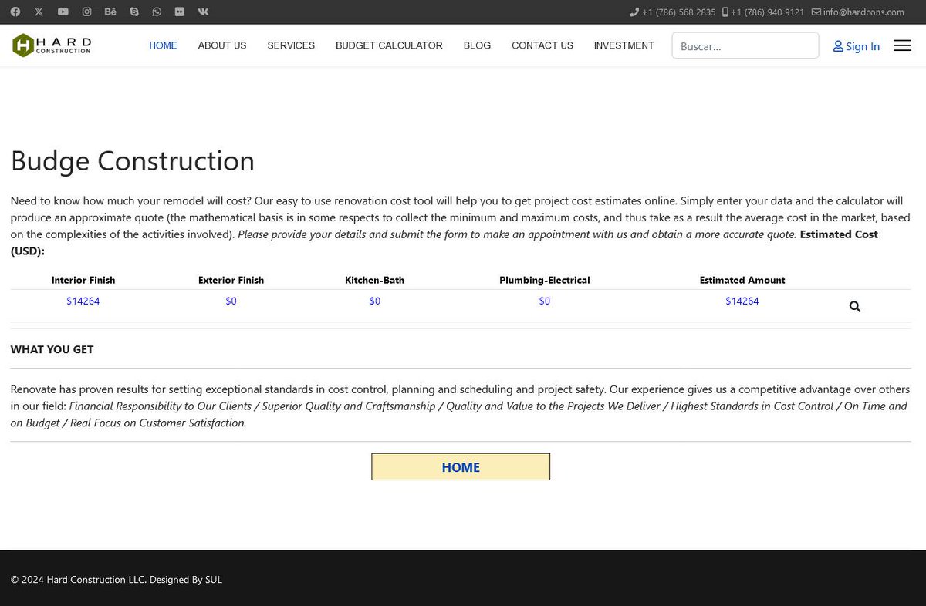Open the BLOG nav item
Screen dimensions: 926x606
(x=477, y=45)
